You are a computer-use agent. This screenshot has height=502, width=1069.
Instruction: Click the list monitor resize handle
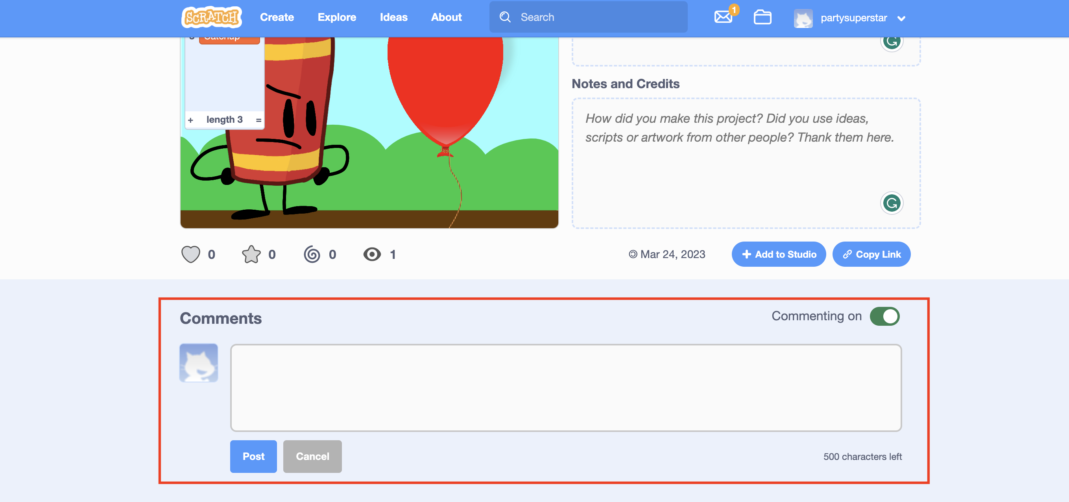point(258,120)
